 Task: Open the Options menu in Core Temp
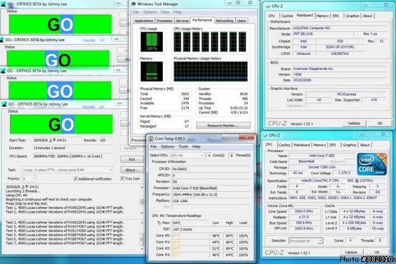(168, 147)
